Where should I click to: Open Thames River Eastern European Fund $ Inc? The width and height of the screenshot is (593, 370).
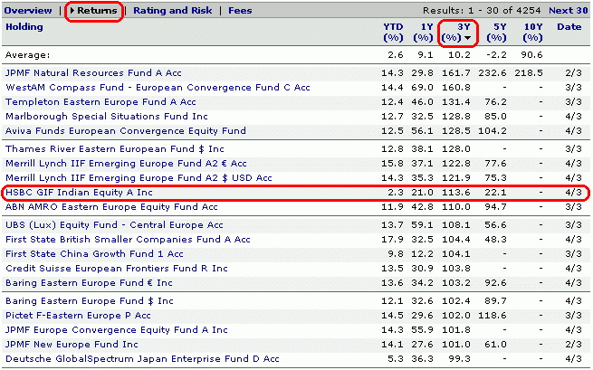[x=115, y=149]
